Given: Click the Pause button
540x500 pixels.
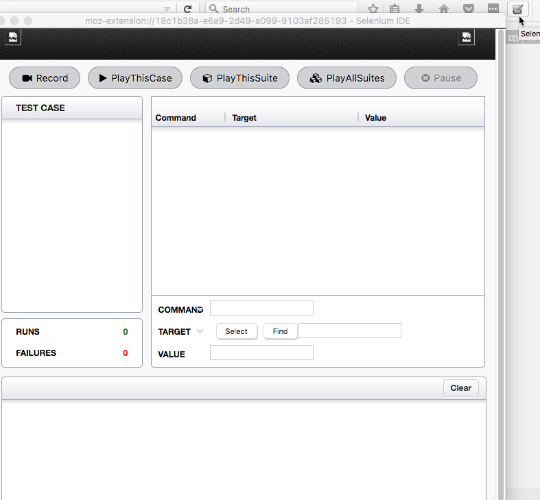Looking at the screenshot, I should [x=441, y=78].
